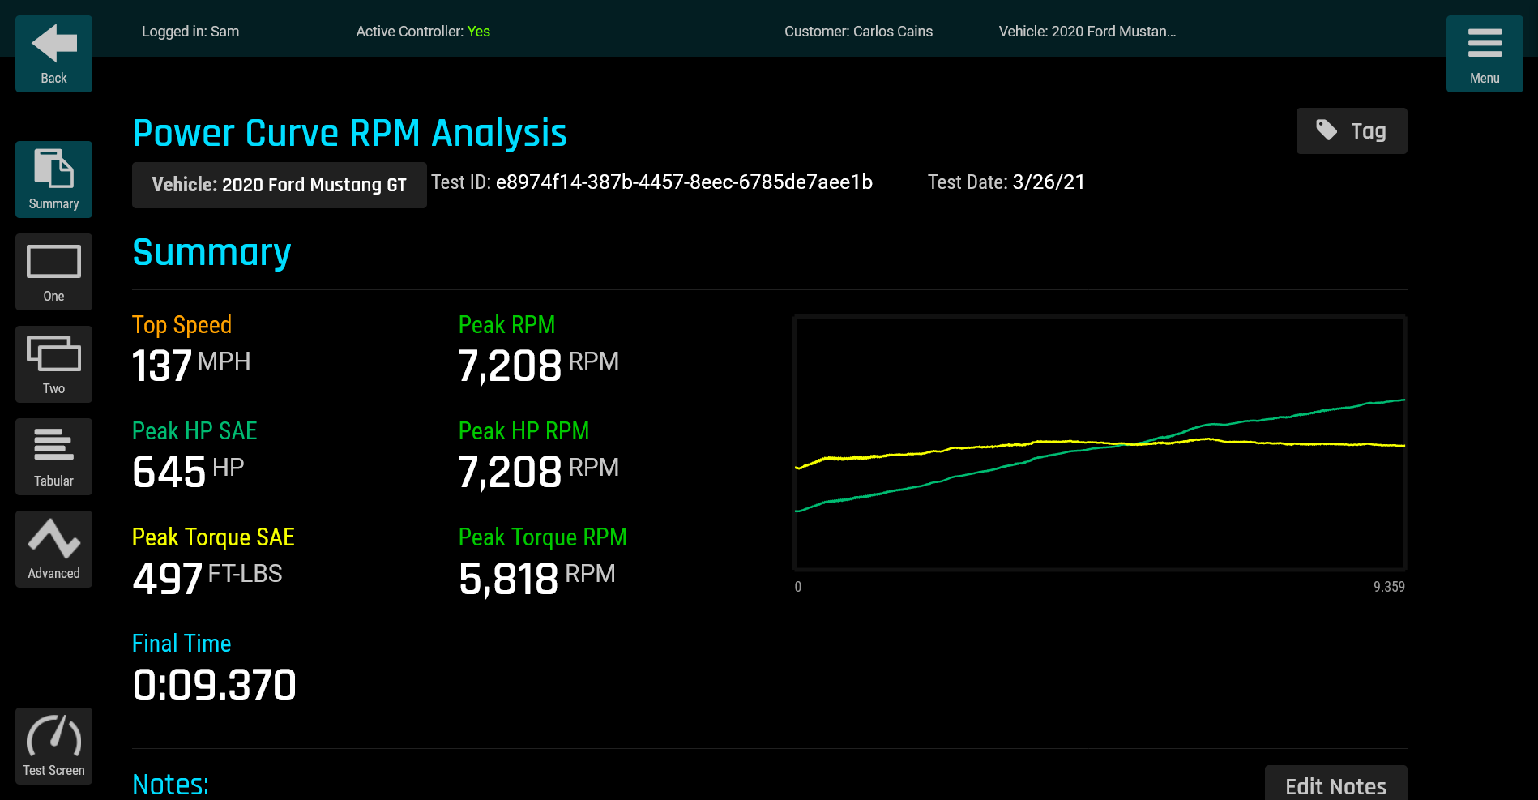Screen dimensions: 1538x800
Task: Click the Final Time 0:09.370 value
Action: click(215, 686)
